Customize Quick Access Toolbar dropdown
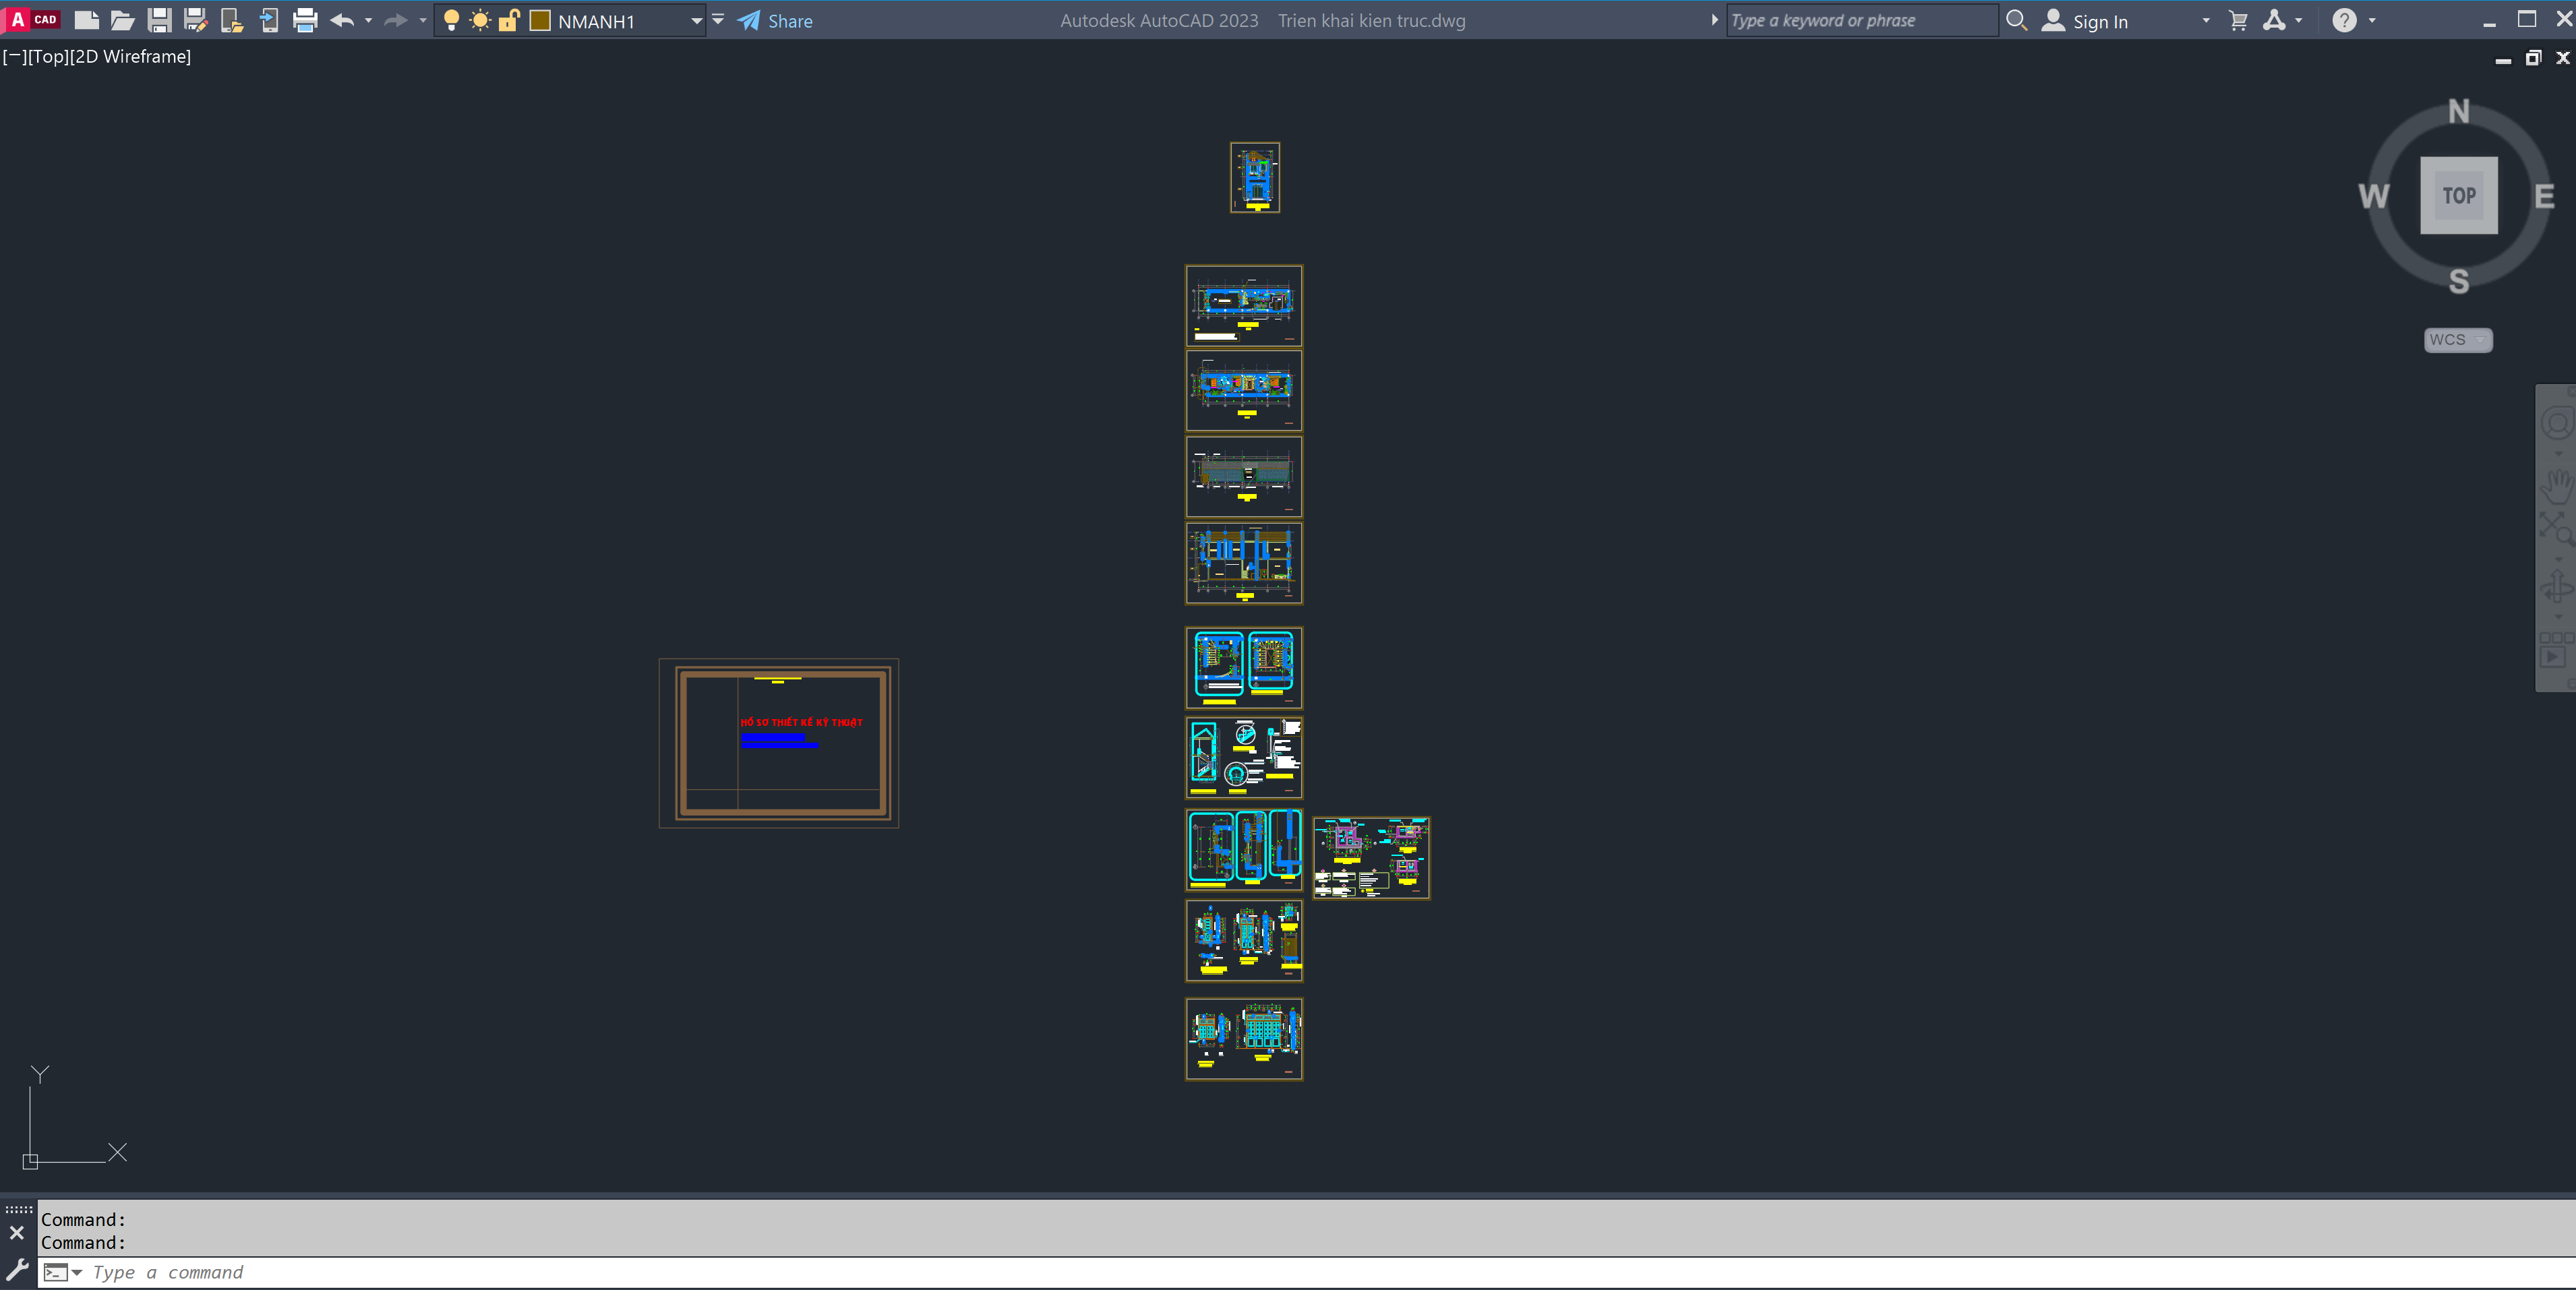2576x1290 pixels. click(718, 20)
